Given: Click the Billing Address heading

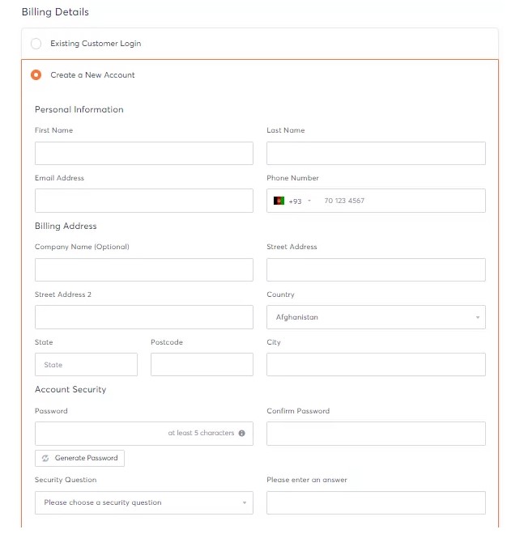Looking at the screenshot, I should click(66, 226).
